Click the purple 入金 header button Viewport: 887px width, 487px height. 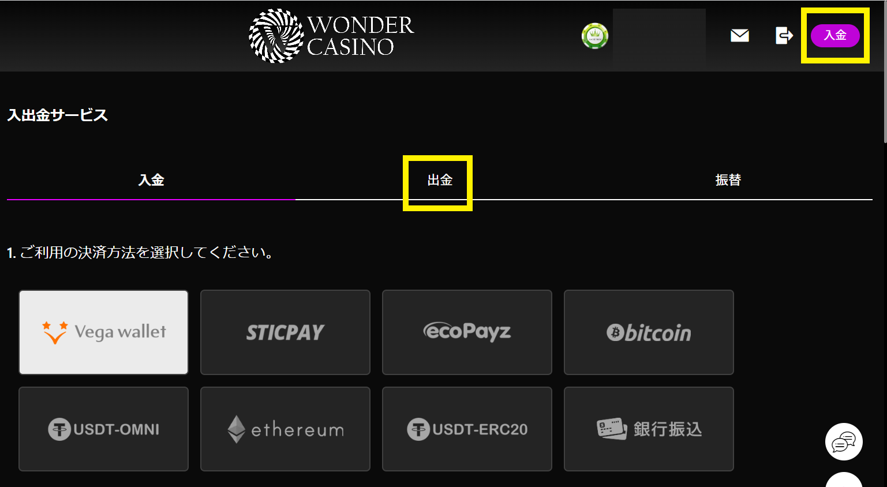click(x=835, y=35)
